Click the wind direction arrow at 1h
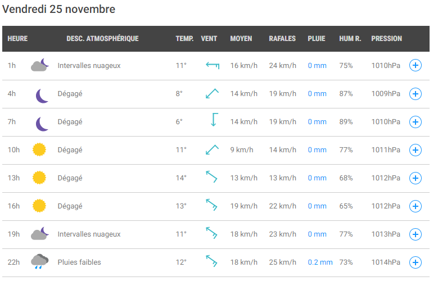 coord(213,65)
